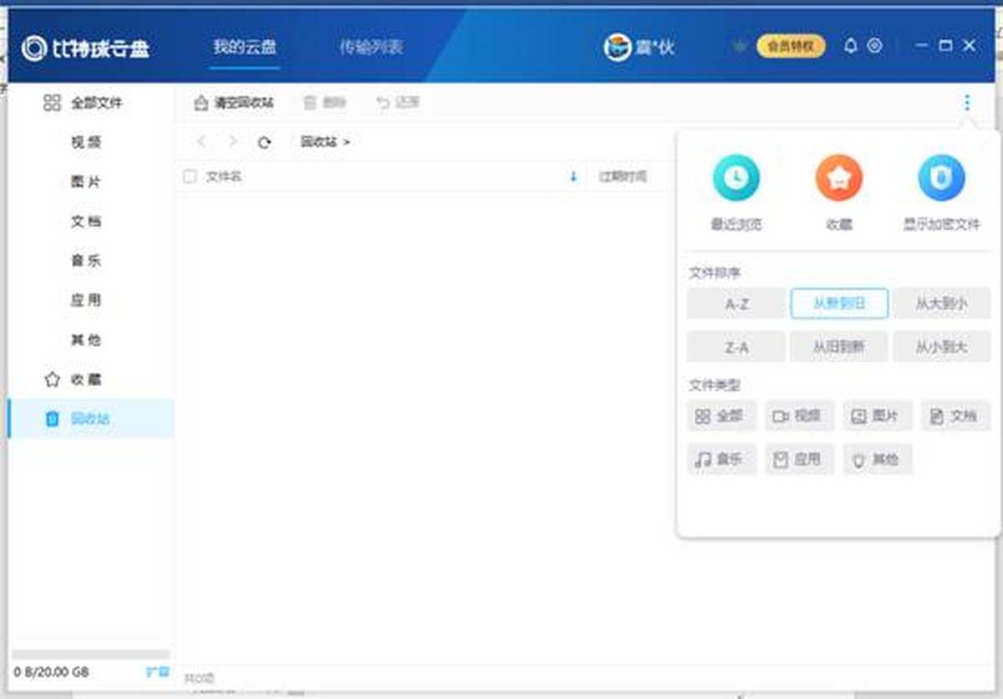Click the blue shield 显示加密文件 icon
1003x699 pixels.
[941, 177]
